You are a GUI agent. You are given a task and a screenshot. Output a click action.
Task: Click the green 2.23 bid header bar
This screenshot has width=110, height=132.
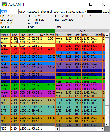(28, 31)
